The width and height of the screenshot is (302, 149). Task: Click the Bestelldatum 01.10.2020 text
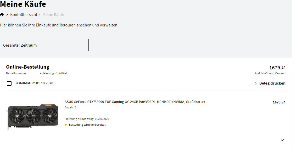(34, 83)
